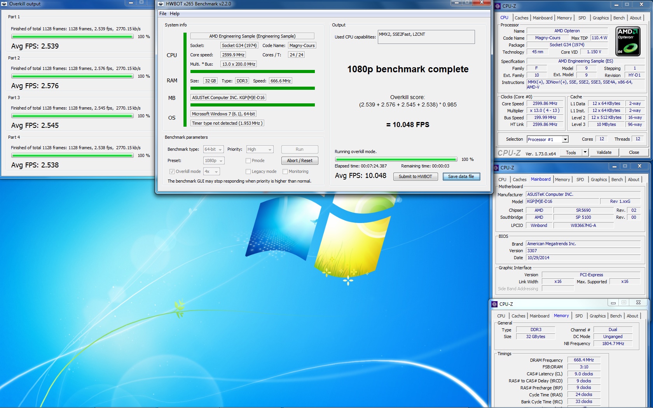This screenshot has height=408, width=653.
Task: Open the Overkill mode 4x dropdown
Action: pyautogui.click(x=211, y=171)
